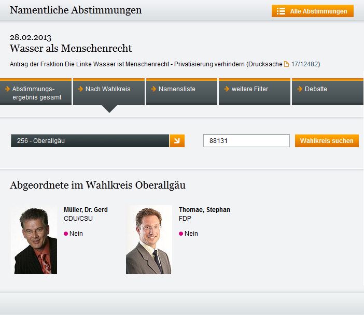Click the document icon before Drucksache number
This screenshot has width=364, height=315.
coord(286,64)
